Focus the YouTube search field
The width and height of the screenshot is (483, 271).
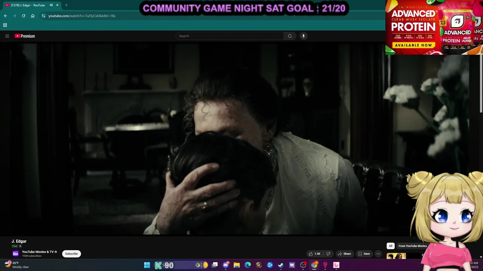[x=230, y=36]
